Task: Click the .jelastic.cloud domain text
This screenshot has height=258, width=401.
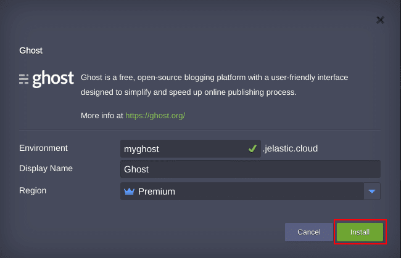Action: [291, 148]
